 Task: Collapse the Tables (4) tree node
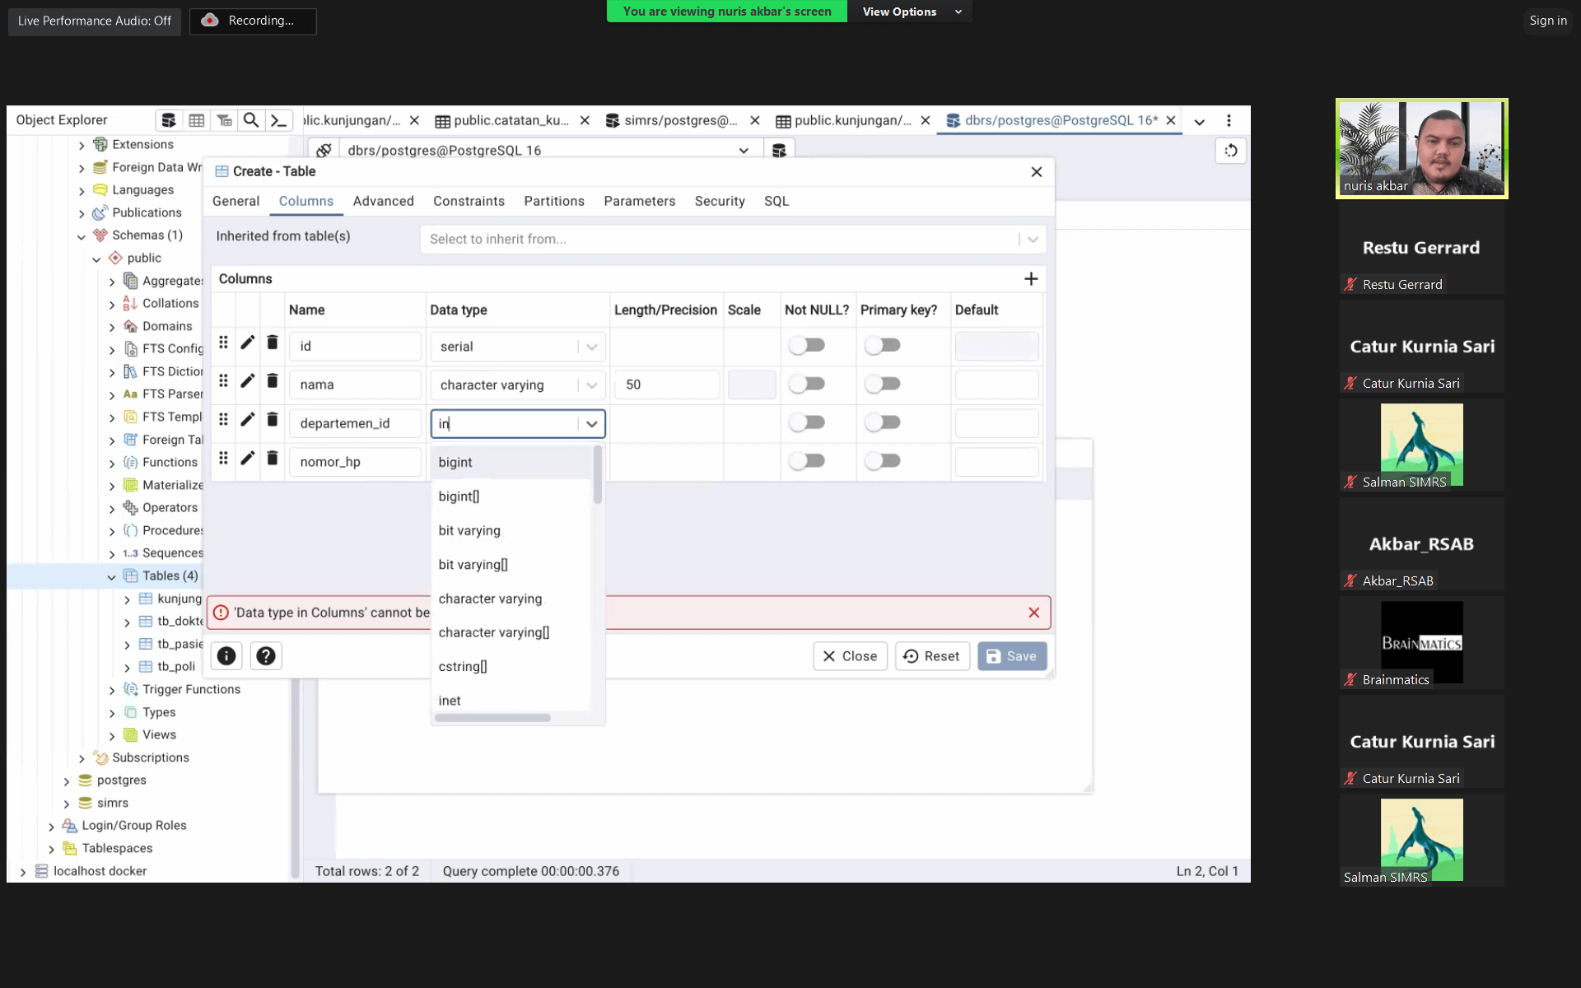point(111,576)
